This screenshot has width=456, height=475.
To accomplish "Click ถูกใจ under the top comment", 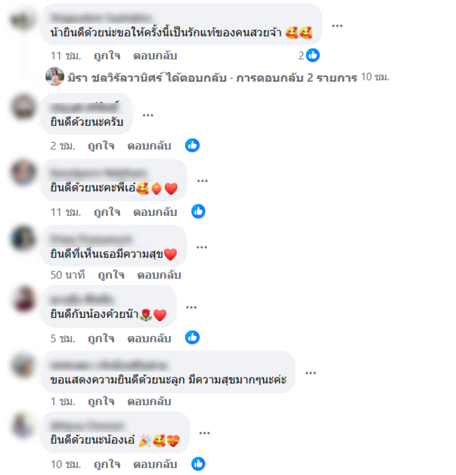I will click(x=107, y=56).
